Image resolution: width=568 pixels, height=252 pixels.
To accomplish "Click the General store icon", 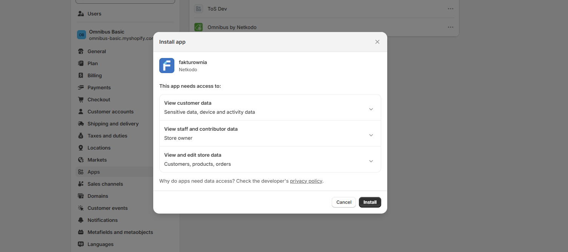I will tap(81, 51).
